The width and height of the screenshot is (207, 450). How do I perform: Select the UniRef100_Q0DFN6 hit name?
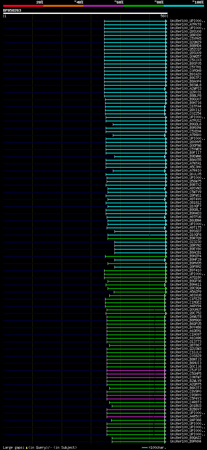(186, 145)
